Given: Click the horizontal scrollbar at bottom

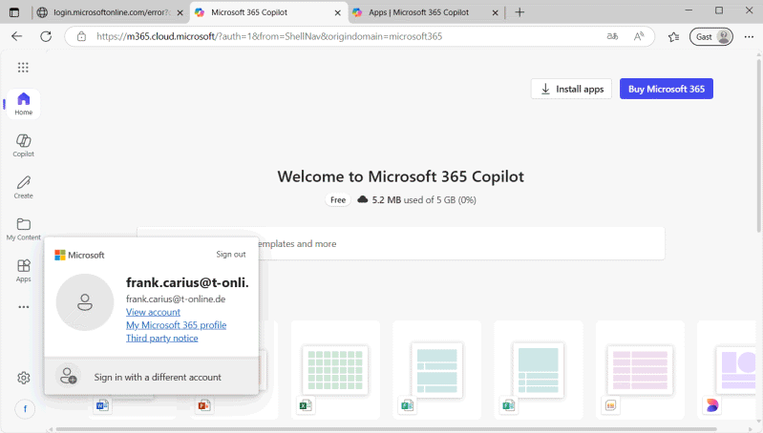Looking at the screenshot, I should [x=387, y=429].
